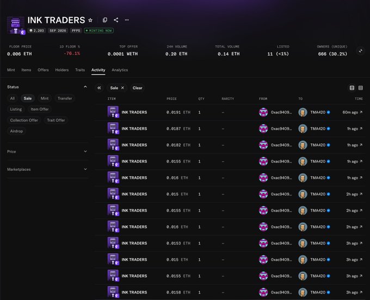Copy collection address icon beside title

[105, 20]
